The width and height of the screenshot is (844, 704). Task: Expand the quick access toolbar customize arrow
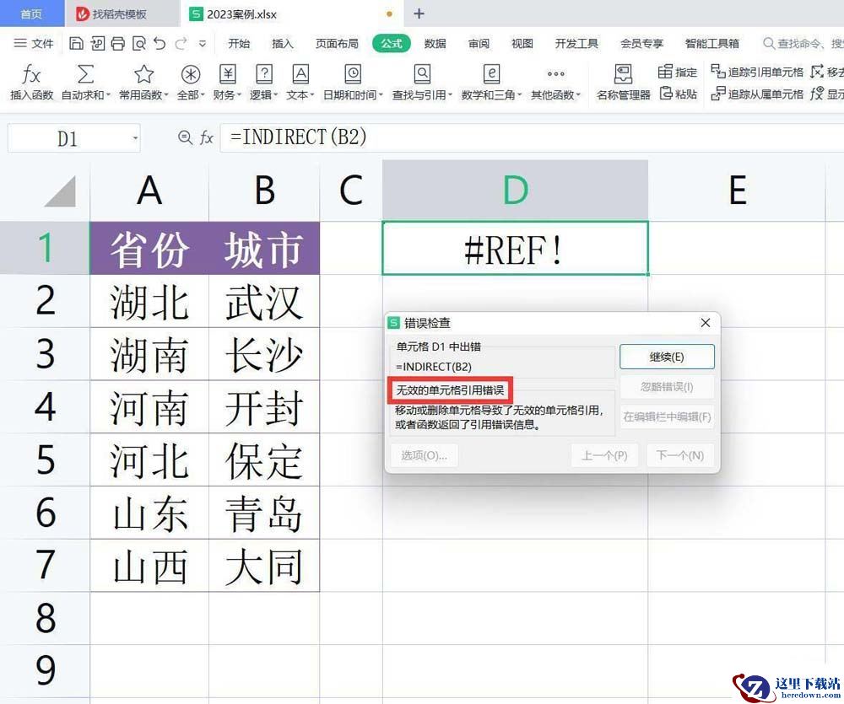click(203, 44)
